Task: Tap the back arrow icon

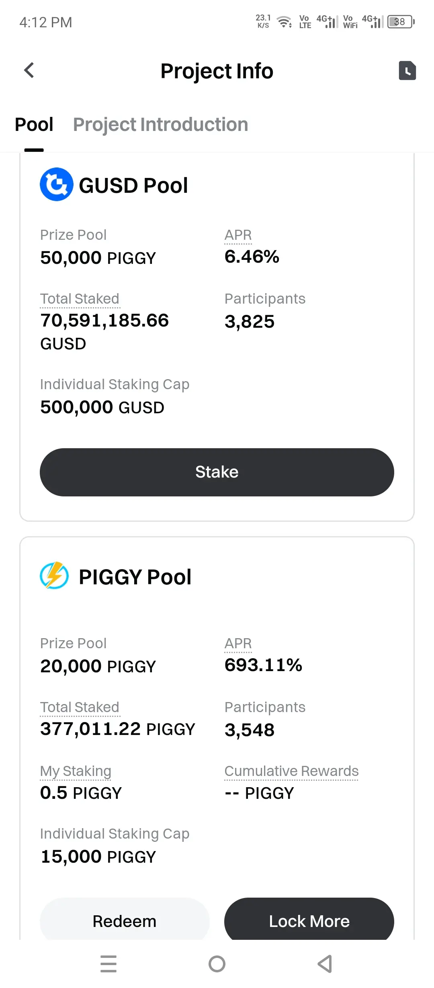Action: click(x=29, y=70)
